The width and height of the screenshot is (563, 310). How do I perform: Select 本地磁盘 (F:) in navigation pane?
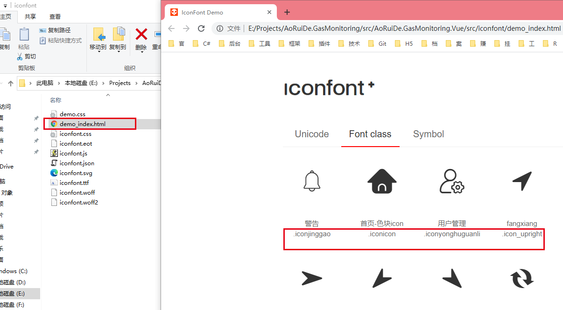pyautogui.click(x=13, y=305)
